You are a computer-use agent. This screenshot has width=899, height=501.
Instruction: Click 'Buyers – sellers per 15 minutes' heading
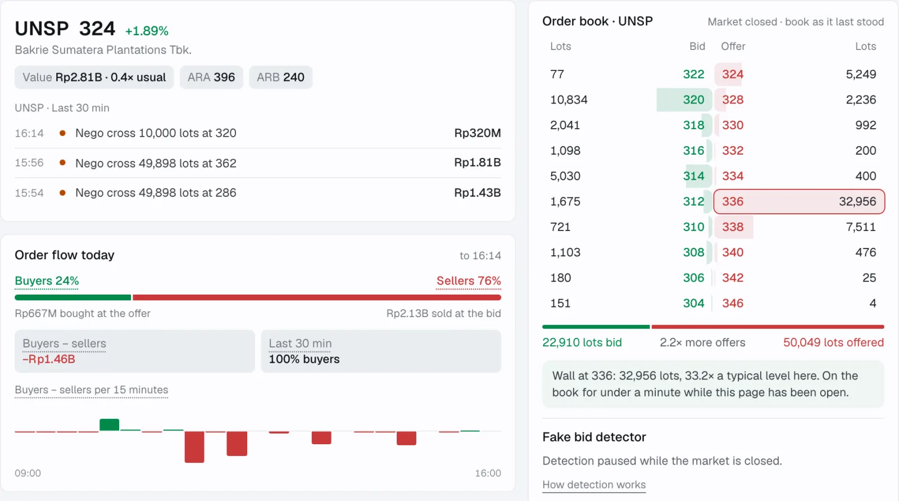(92, 390)
